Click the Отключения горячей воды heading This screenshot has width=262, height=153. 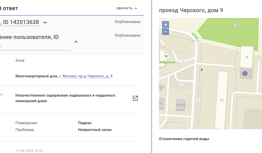184,139
